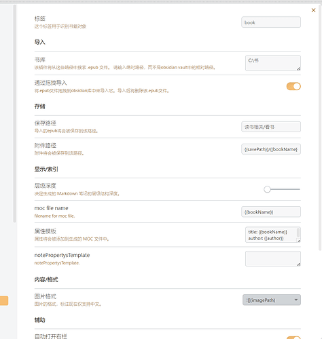Click the left sidebar scrollbar
Image resolution: width=322 pixels, height=339 pixels.
(15, 114)
